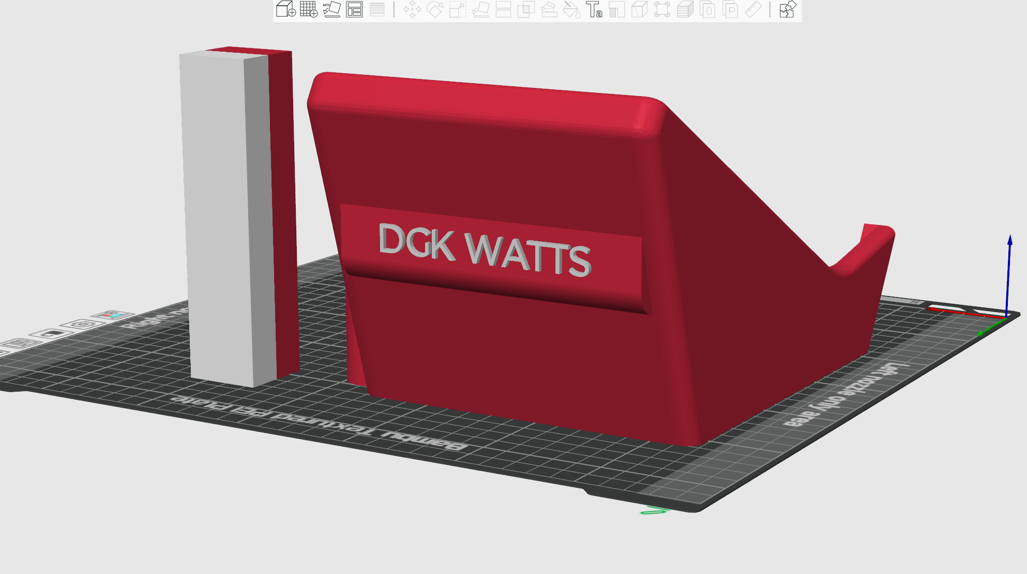Image resolution: width=1027 pixels, height=574 pixels.
Task: Open the Text shape tool
Action: (594, 9)
